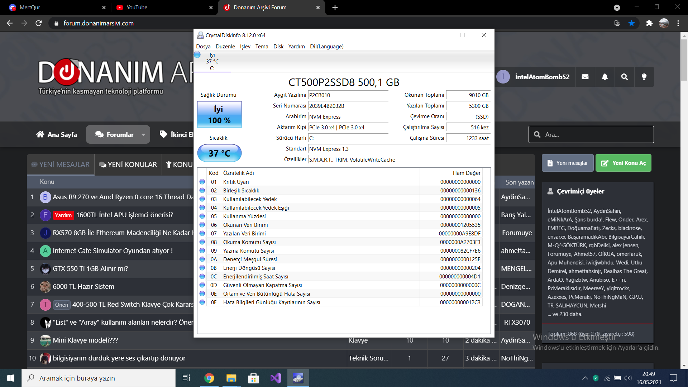Click the Chrome bookmark star icon
Image resolution: width=688 pixels, height=387 pixels.
631,23
